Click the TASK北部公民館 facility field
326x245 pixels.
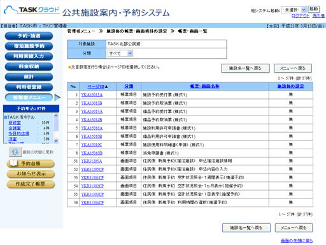click(166, 44)
